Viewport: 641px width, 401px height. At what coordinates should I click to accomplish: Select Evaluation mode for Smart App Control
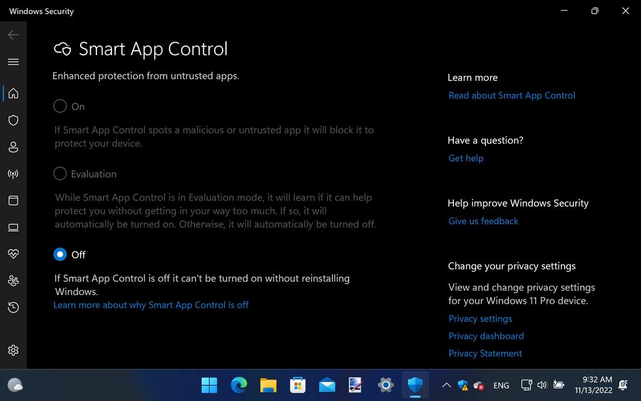(60, 174)
